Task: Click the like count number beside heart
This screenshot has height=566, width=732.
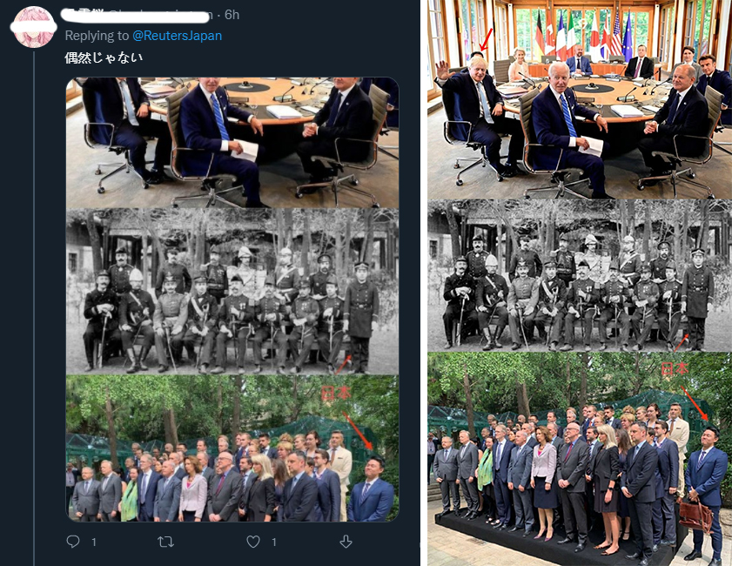Action: tap(274, 542)
